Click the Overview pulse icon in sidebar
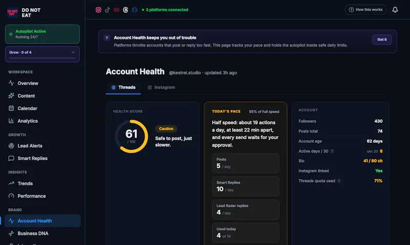The width and height of the screenshot is (410, 245). pyautogui.click(x=11, y=83)
